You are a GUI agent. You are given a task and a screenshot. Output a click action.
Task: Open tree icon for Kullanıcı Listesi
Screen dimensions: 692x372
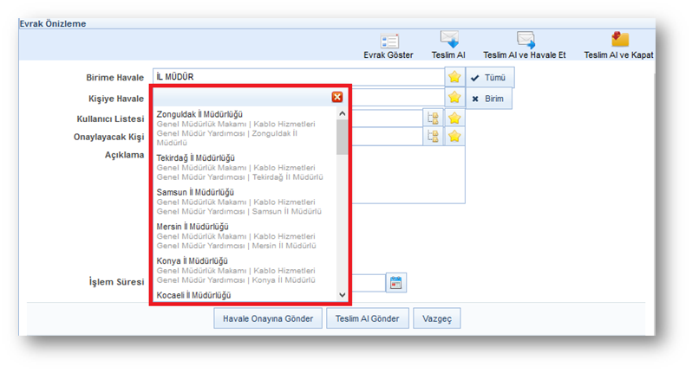(x=432, y=118)
